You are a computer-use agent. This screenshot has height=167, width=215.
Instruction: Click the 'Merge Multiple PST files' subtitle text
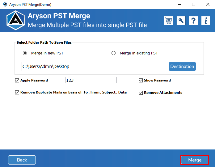coord(87,25)
